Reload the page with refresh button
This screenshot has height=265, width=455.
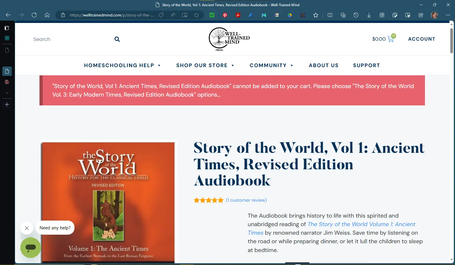[34, 15]
